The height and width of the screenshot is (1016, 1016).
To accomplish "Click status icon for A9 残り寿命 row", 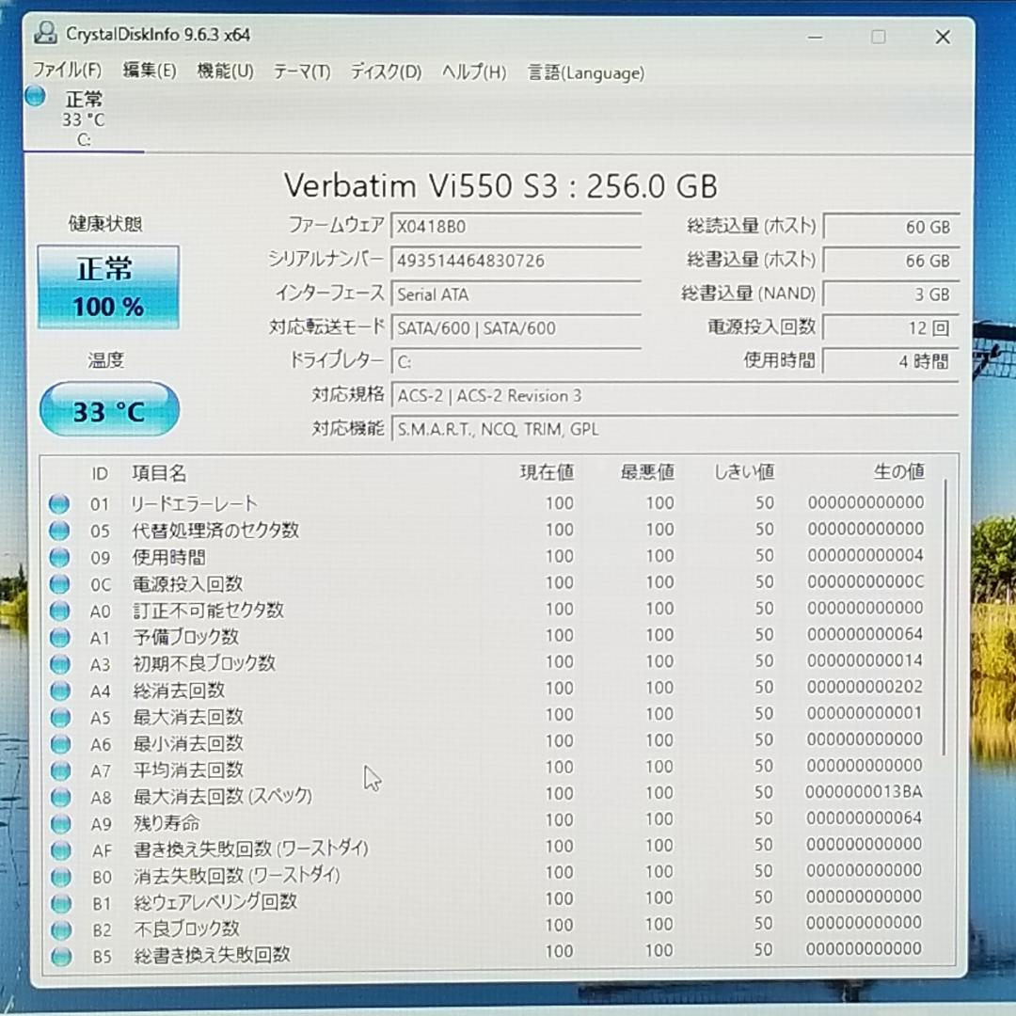I will pyautogui.click(x=61, y=823).
